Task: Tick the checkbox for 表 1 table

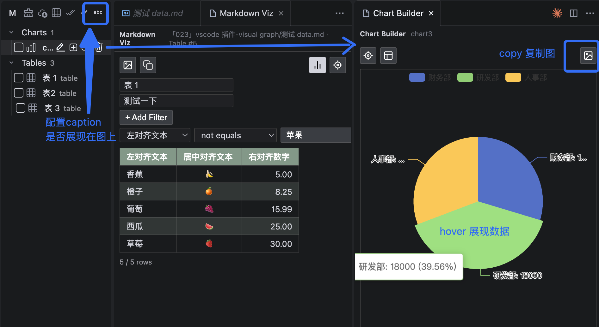Action: pos(19,78)
